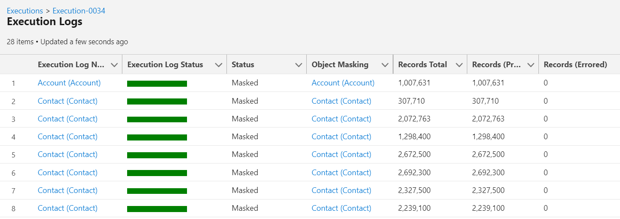Expand the Object Masking column chevron

coord(384,65)
